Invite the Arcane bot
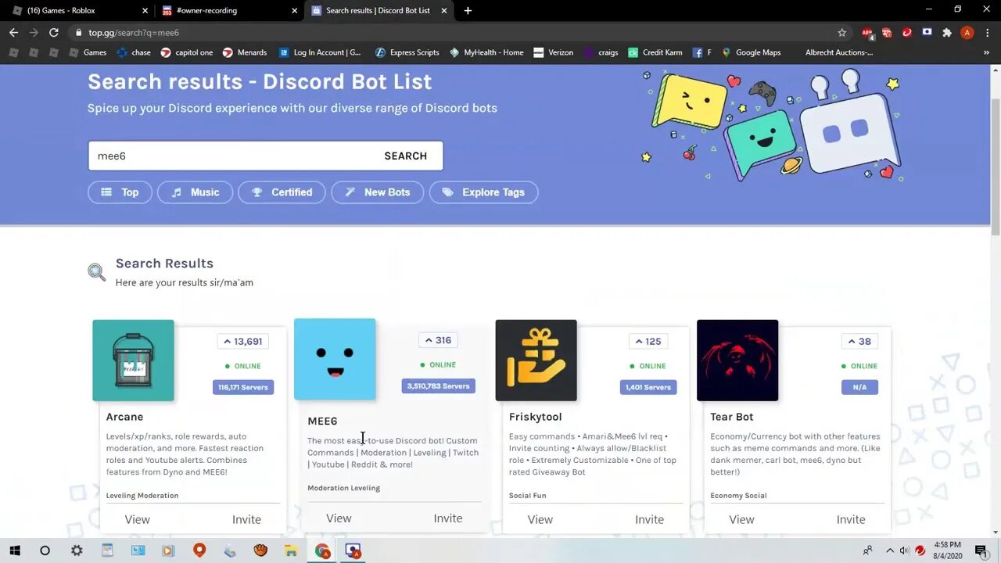Image resolution: width=1001 pixels, height=563 pixels. [246, 519]
